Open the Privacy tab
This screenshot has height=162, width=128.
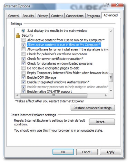coord(42,16)
